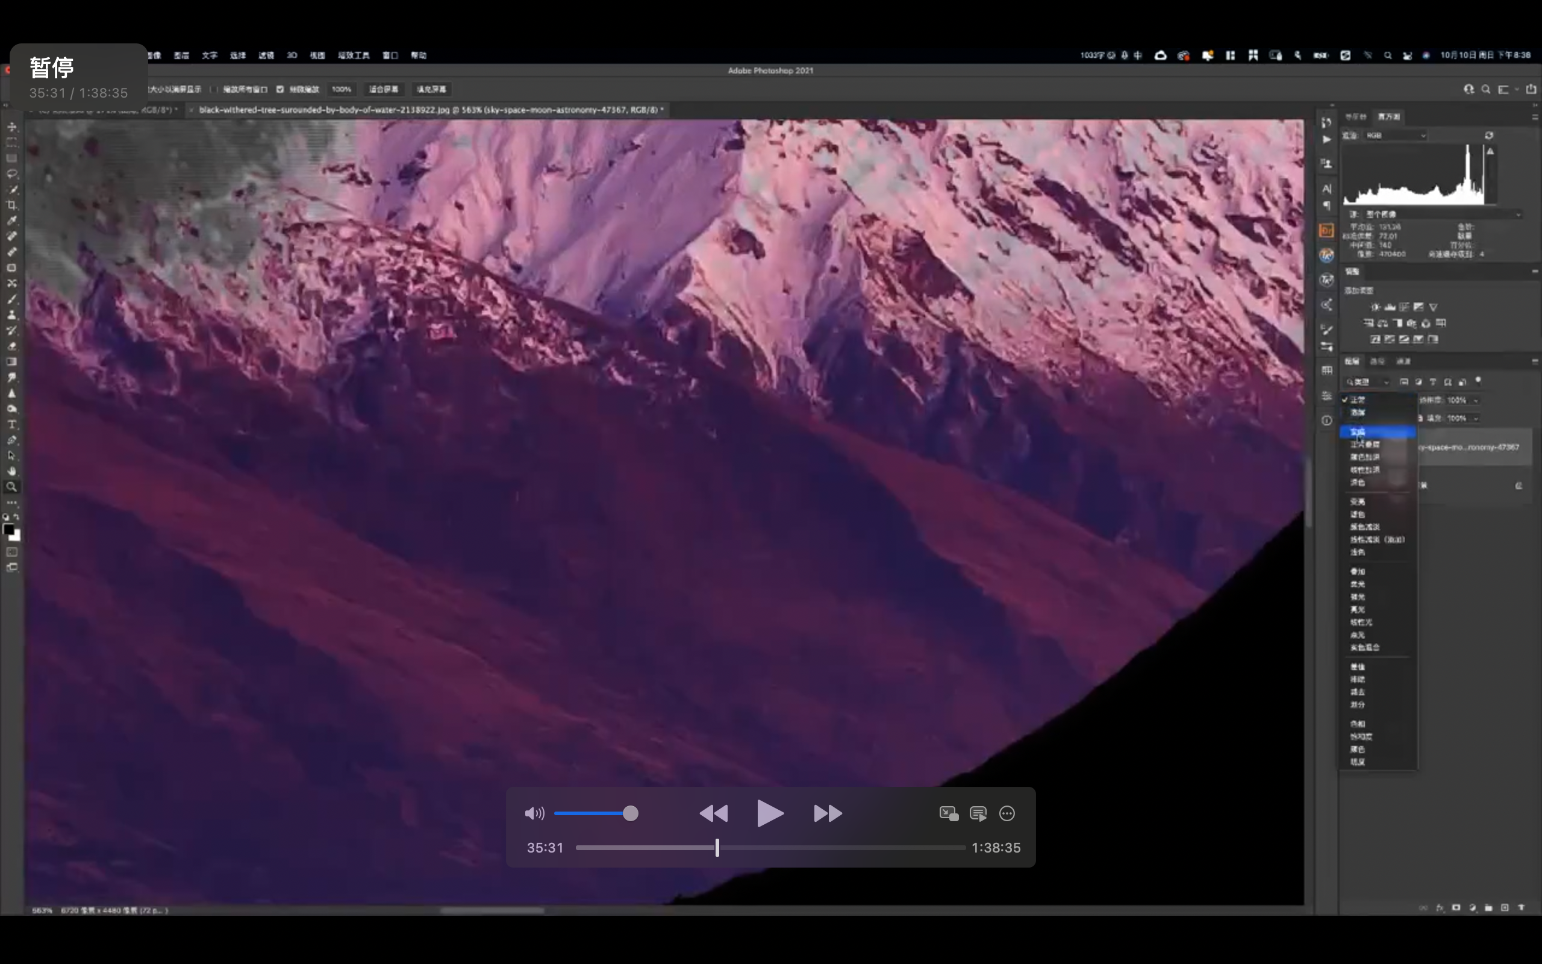Click the Fit Screen button
Screen dimensions: 1542x964
coord(383,89)
